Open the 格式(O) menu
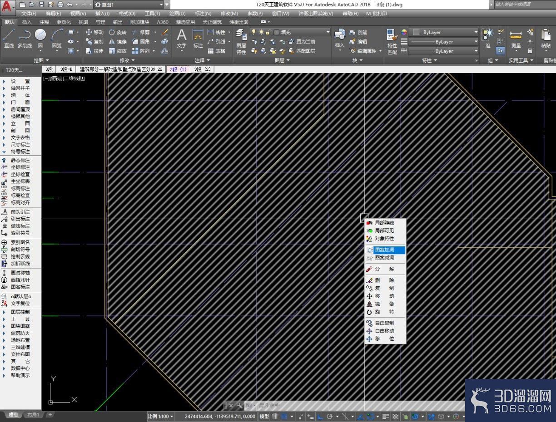This screenshot has height=422, width=556. pos(127,14)
